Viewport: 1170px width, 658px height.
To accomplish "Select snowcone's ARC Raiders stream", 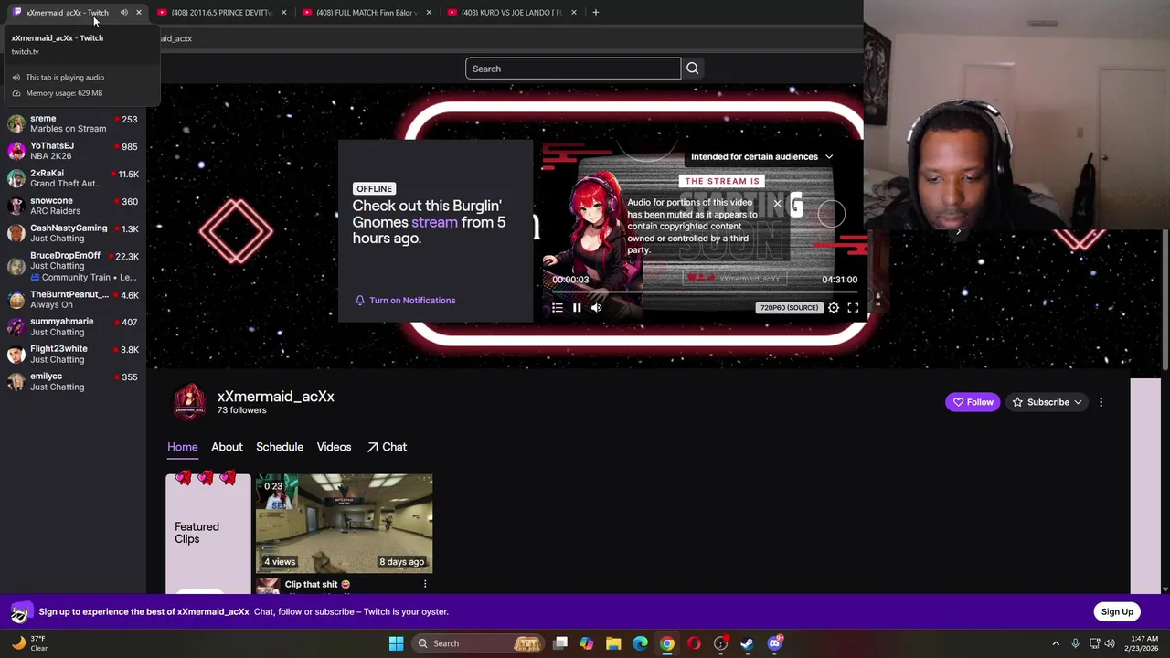I will click(x=73, y=206).
